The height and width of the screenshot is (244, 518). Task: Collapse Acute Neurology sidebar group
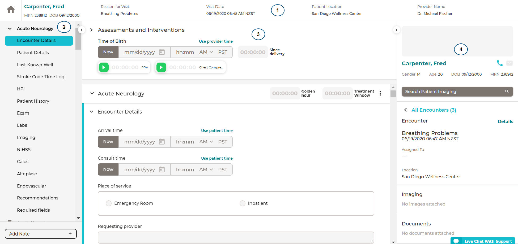10,29
